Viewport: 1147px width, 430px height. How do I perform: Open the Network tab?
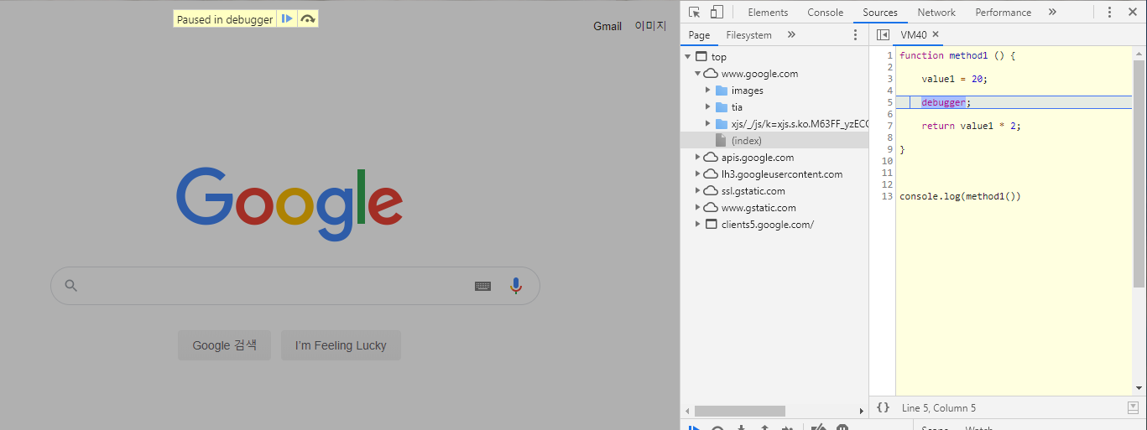(x=936, y=13)
